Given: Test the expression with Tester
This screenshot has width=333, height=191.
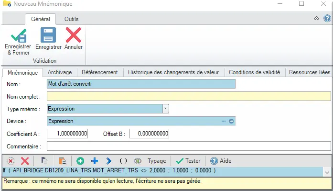Looking at the screenshot, I should click(188, 161).
